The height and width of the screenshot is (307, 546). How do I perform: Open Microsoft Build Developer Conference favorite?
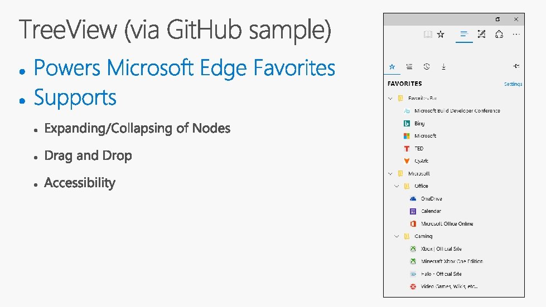(457, 111)
